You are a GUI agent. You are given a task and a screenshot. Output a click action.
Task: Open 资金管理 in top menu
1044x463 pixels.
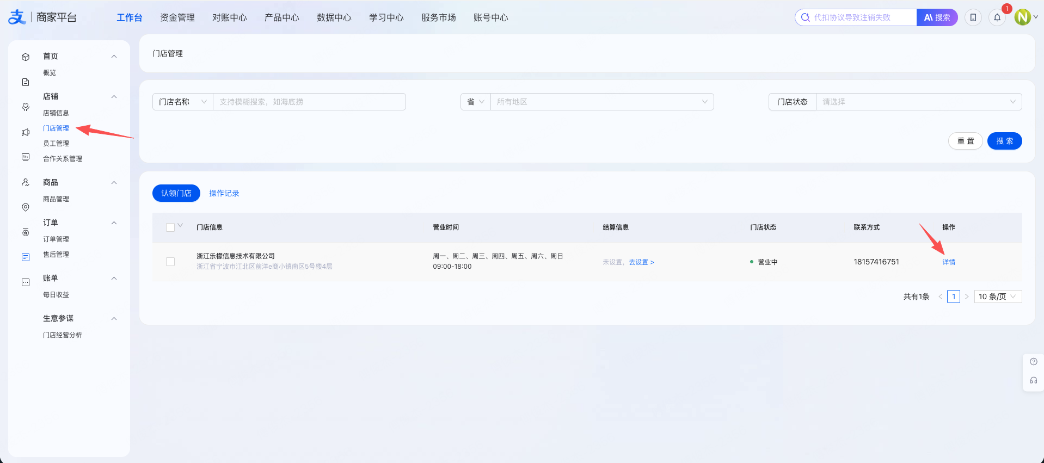[x=177, y=17]
